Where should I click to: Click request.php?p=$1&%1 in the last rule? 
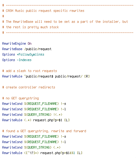click(x=58, y=153)
